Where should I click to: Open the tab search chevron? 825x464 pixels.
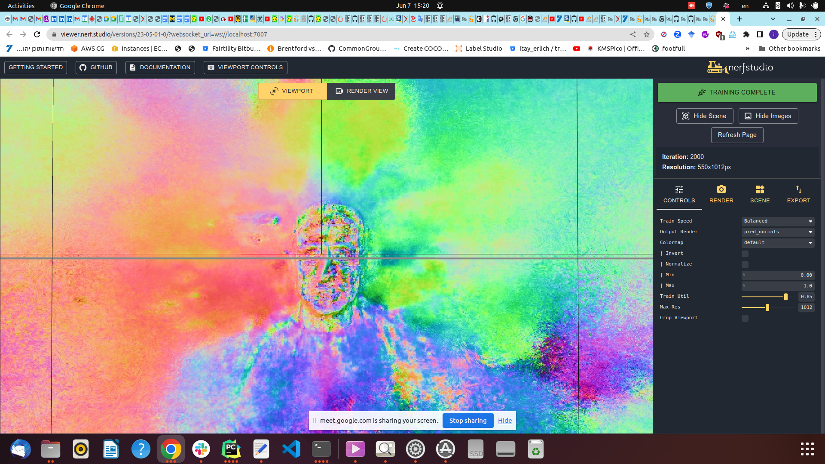tap(773, 19)
